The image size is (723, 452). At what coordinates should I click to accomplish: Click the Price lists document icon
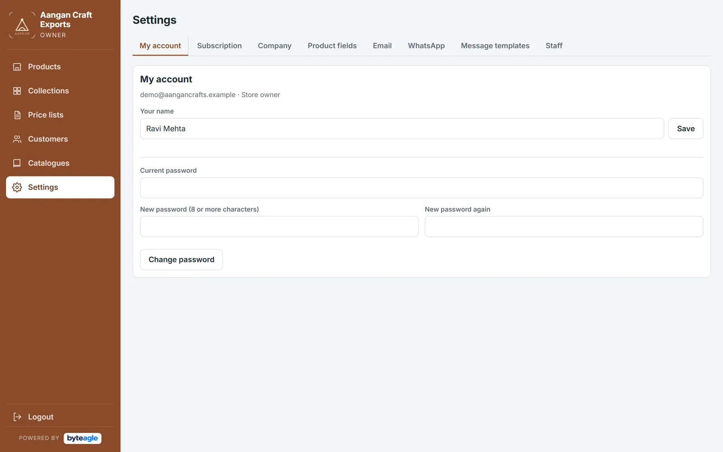tap(17, 115)
